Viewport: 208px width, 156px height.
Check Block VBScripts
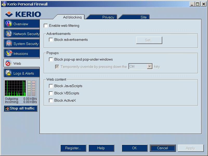(x=51, y=93)
